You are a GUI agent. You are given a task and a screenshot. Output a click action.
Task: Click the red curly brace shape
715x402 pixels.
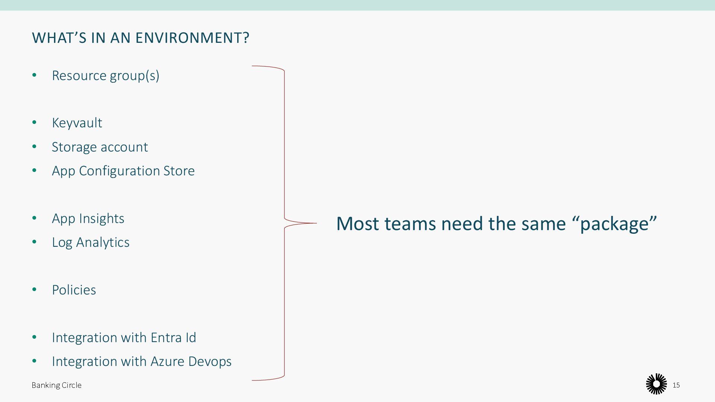pyautogui.click(x=285, y=149)
